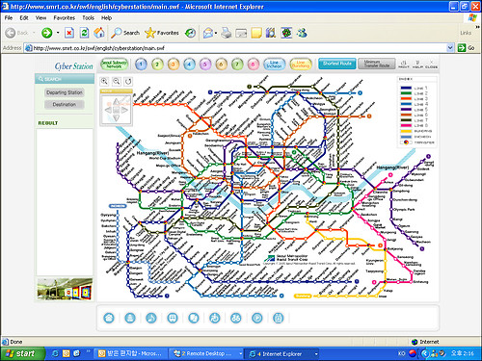Click the up arrow on map pan control
Image resolution: width=482 pixels, height=361 pixels.
[x=116, y=102]
